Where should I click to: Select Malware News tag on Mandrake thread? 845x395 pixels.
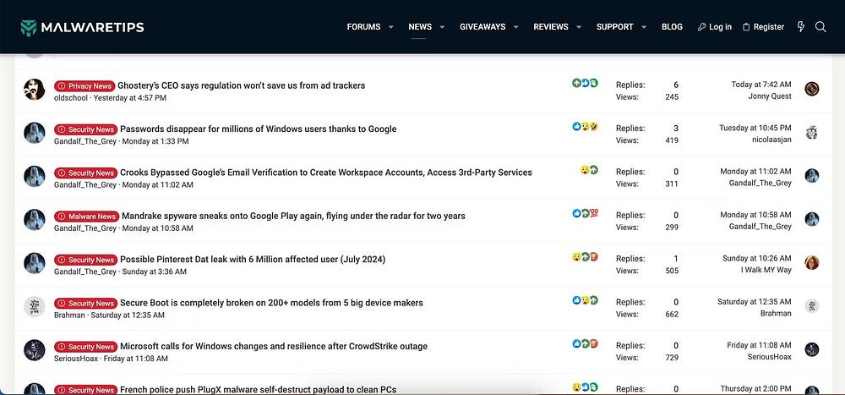[86, 217]
